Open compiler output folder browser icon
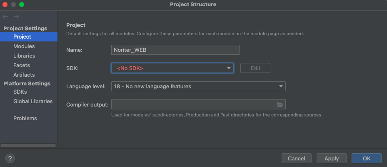 coord(280,104)
